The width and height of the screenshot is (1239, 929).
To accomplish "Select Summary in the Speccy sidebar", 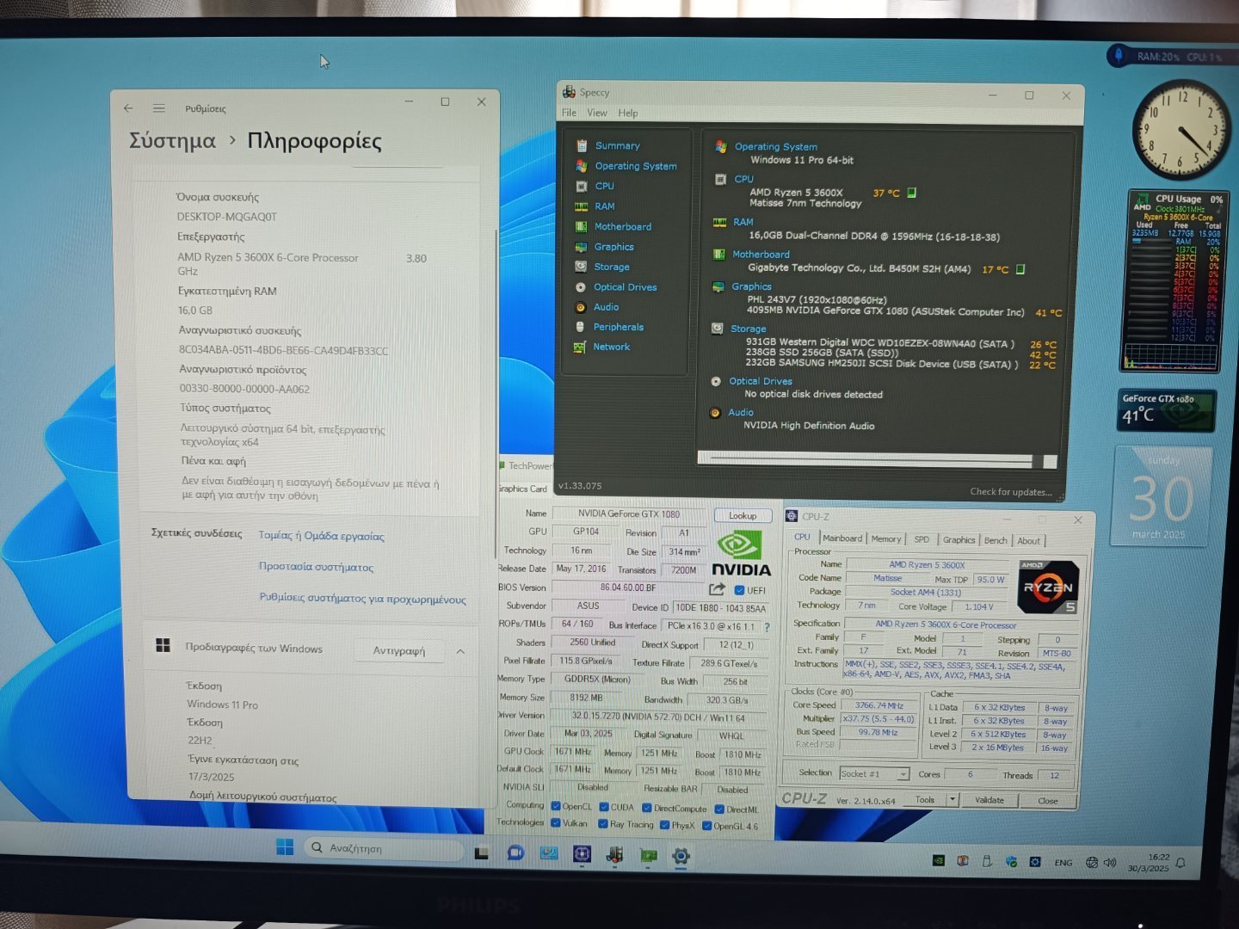I will point(617,145).
